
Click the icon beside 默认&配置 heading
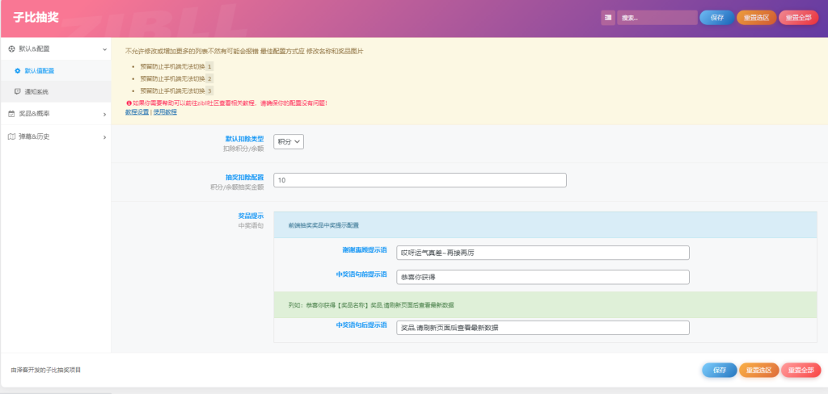[x=11, y=49]
